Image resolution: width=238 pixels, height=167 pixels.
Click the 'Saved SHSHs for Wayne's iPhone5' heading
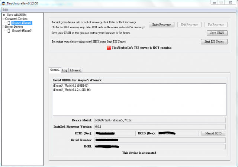[x=77, y=80]
